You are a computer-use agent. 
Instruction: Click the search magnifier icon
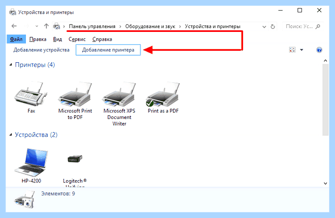coord(318,27)
